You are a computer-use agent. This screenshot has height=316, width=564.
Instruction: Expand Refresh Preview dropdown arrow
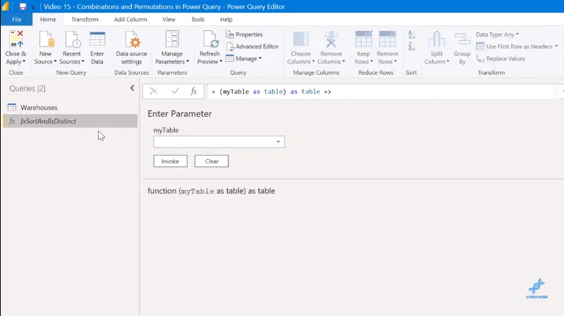click(221, 61)
